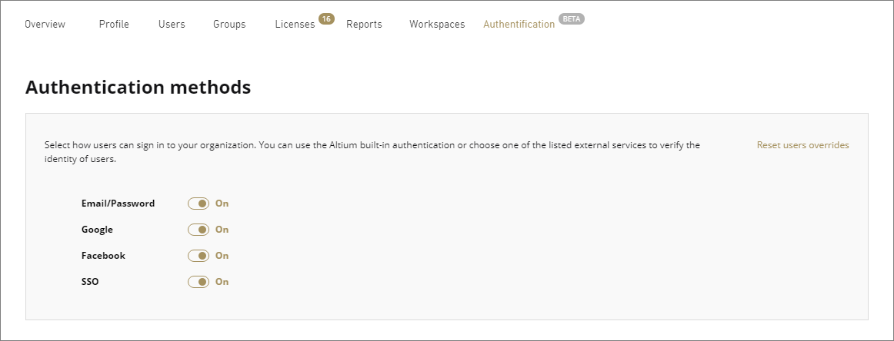This screenshot has width=894, height=341.
Task: Select the Authentification tab
Action: 519,24
